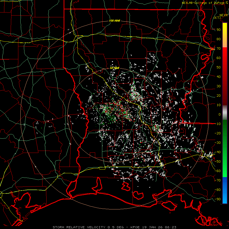
Task: Click the "0" value on the velocity scale
Action: [220, 114]
